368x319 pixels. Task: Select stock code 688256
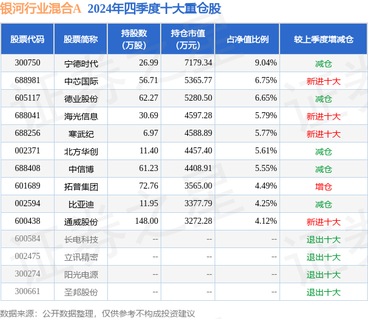[x=27, y=133]
